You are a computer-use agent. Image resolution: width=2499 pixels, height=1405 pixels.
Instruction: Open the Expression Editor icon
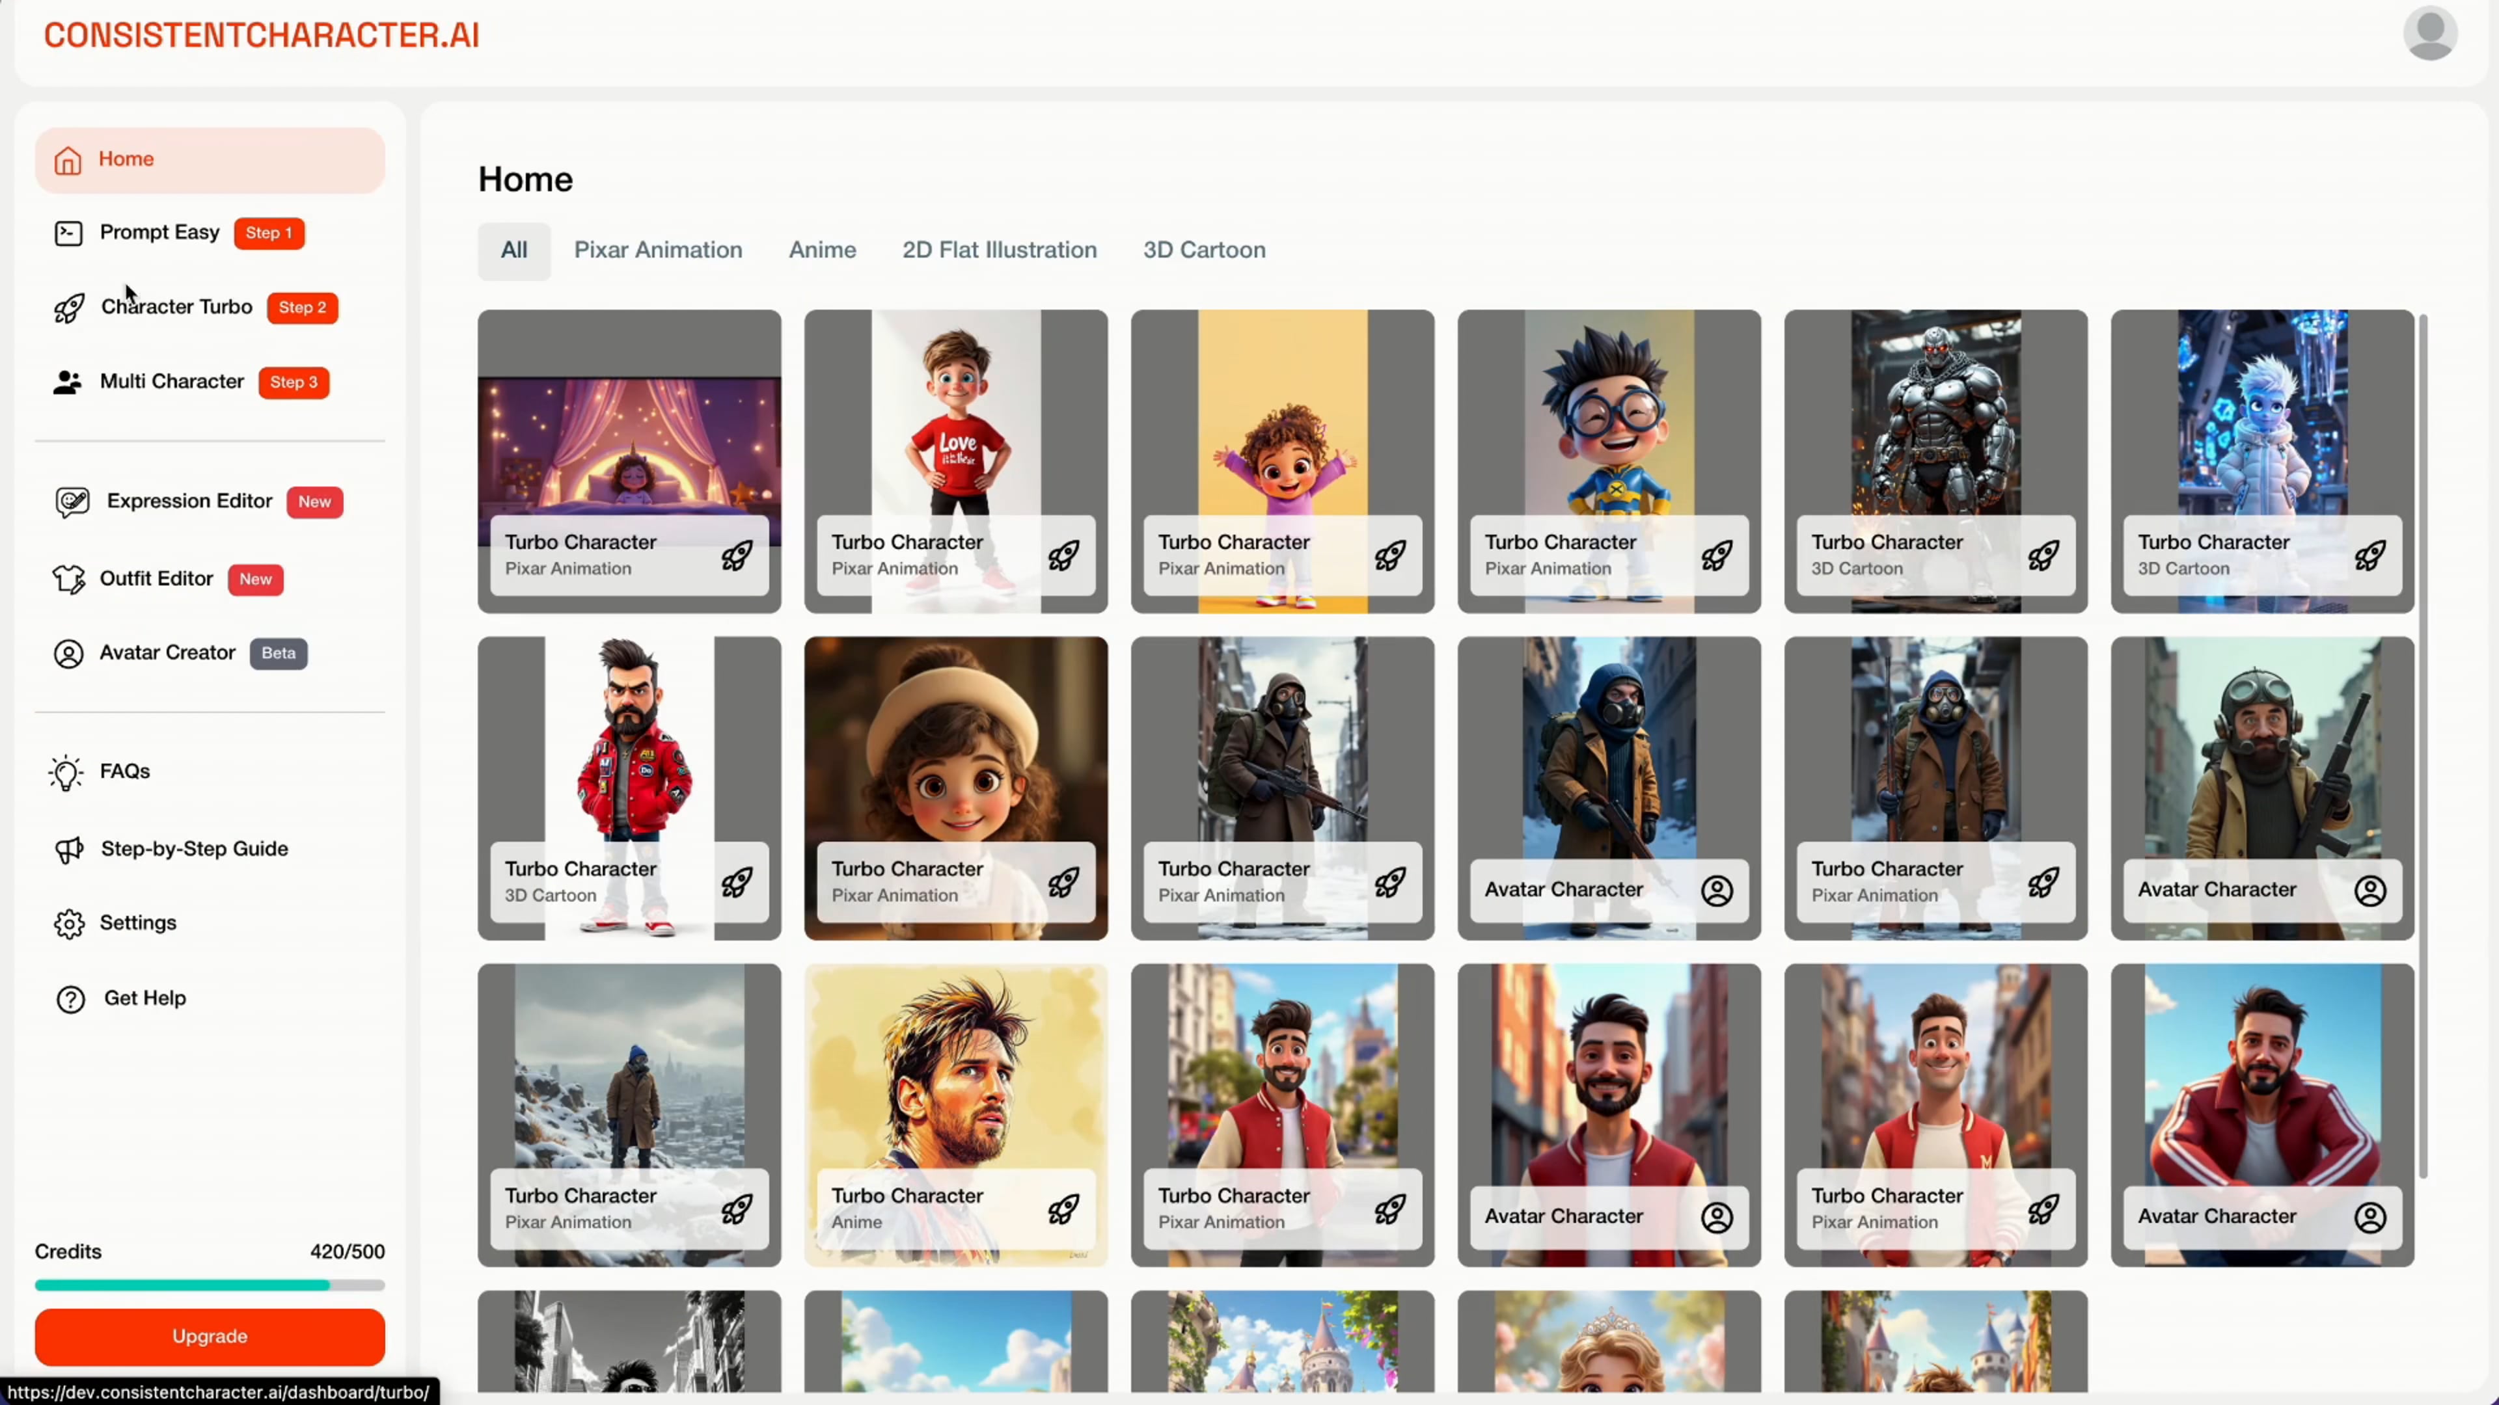click(72, 502)
